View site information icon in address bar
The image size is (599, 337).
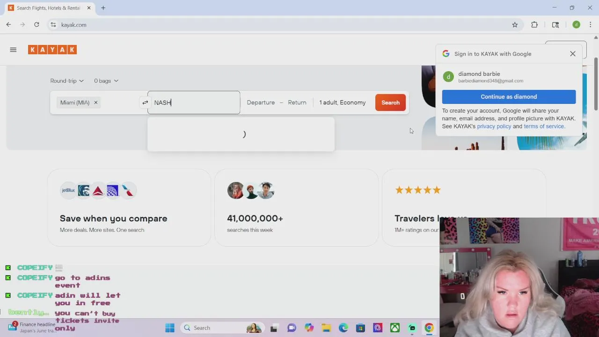pyautogui.click(x=53, y=25)
